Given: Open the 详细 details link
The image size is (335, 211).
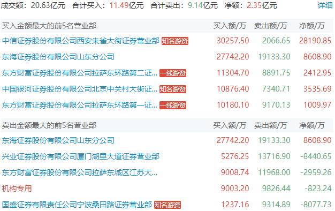Looking at the screenshot, I should pyautogui.click(x=325, y=5).
